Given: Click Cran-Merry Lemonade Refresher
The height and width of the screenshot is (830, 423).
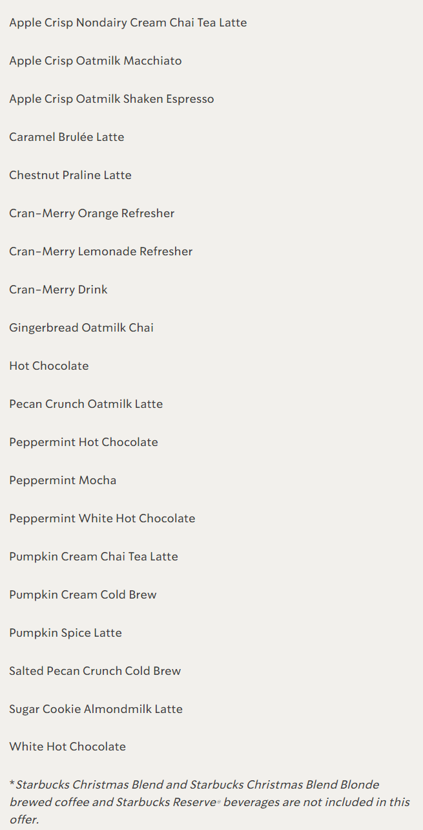Looking at the screenshot, I should [101, 251].
